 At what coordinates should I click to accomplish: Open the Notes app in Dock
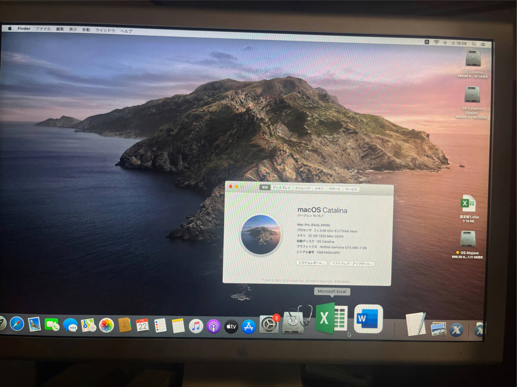click(178, 326)
